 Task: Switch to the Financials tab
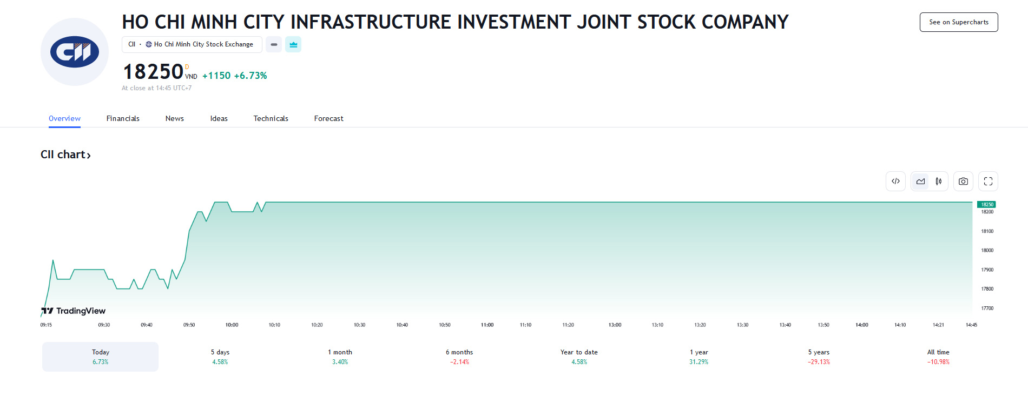coord(123,118)
